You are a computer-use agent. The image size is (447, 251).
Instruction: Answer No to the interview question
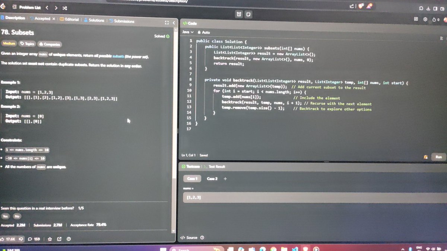[17, 216]
